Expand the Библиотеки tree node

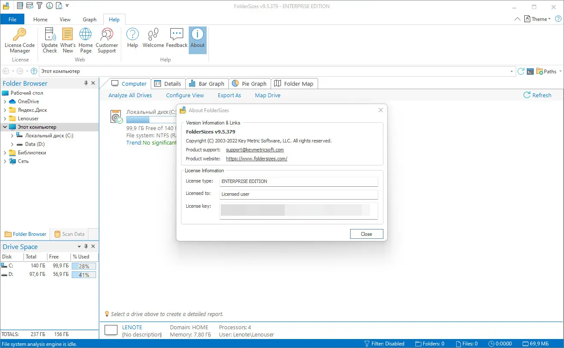pos(5,153)
